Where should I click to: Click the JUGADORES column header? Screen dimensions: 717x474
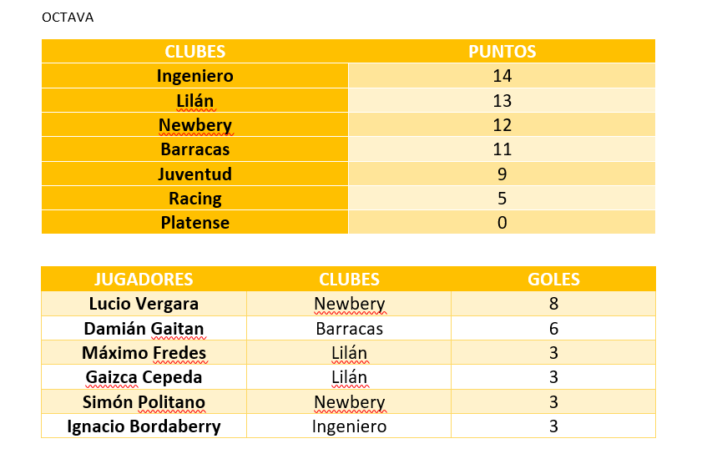[x=144, y=280]
